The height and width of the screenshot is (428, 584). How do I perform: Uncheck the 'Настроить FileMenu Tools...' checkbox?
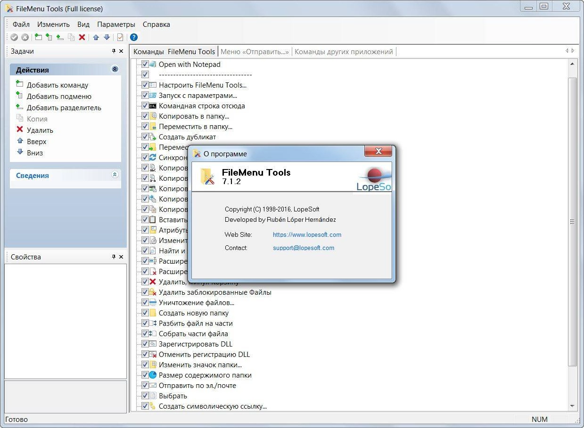(x=145, y=85)
